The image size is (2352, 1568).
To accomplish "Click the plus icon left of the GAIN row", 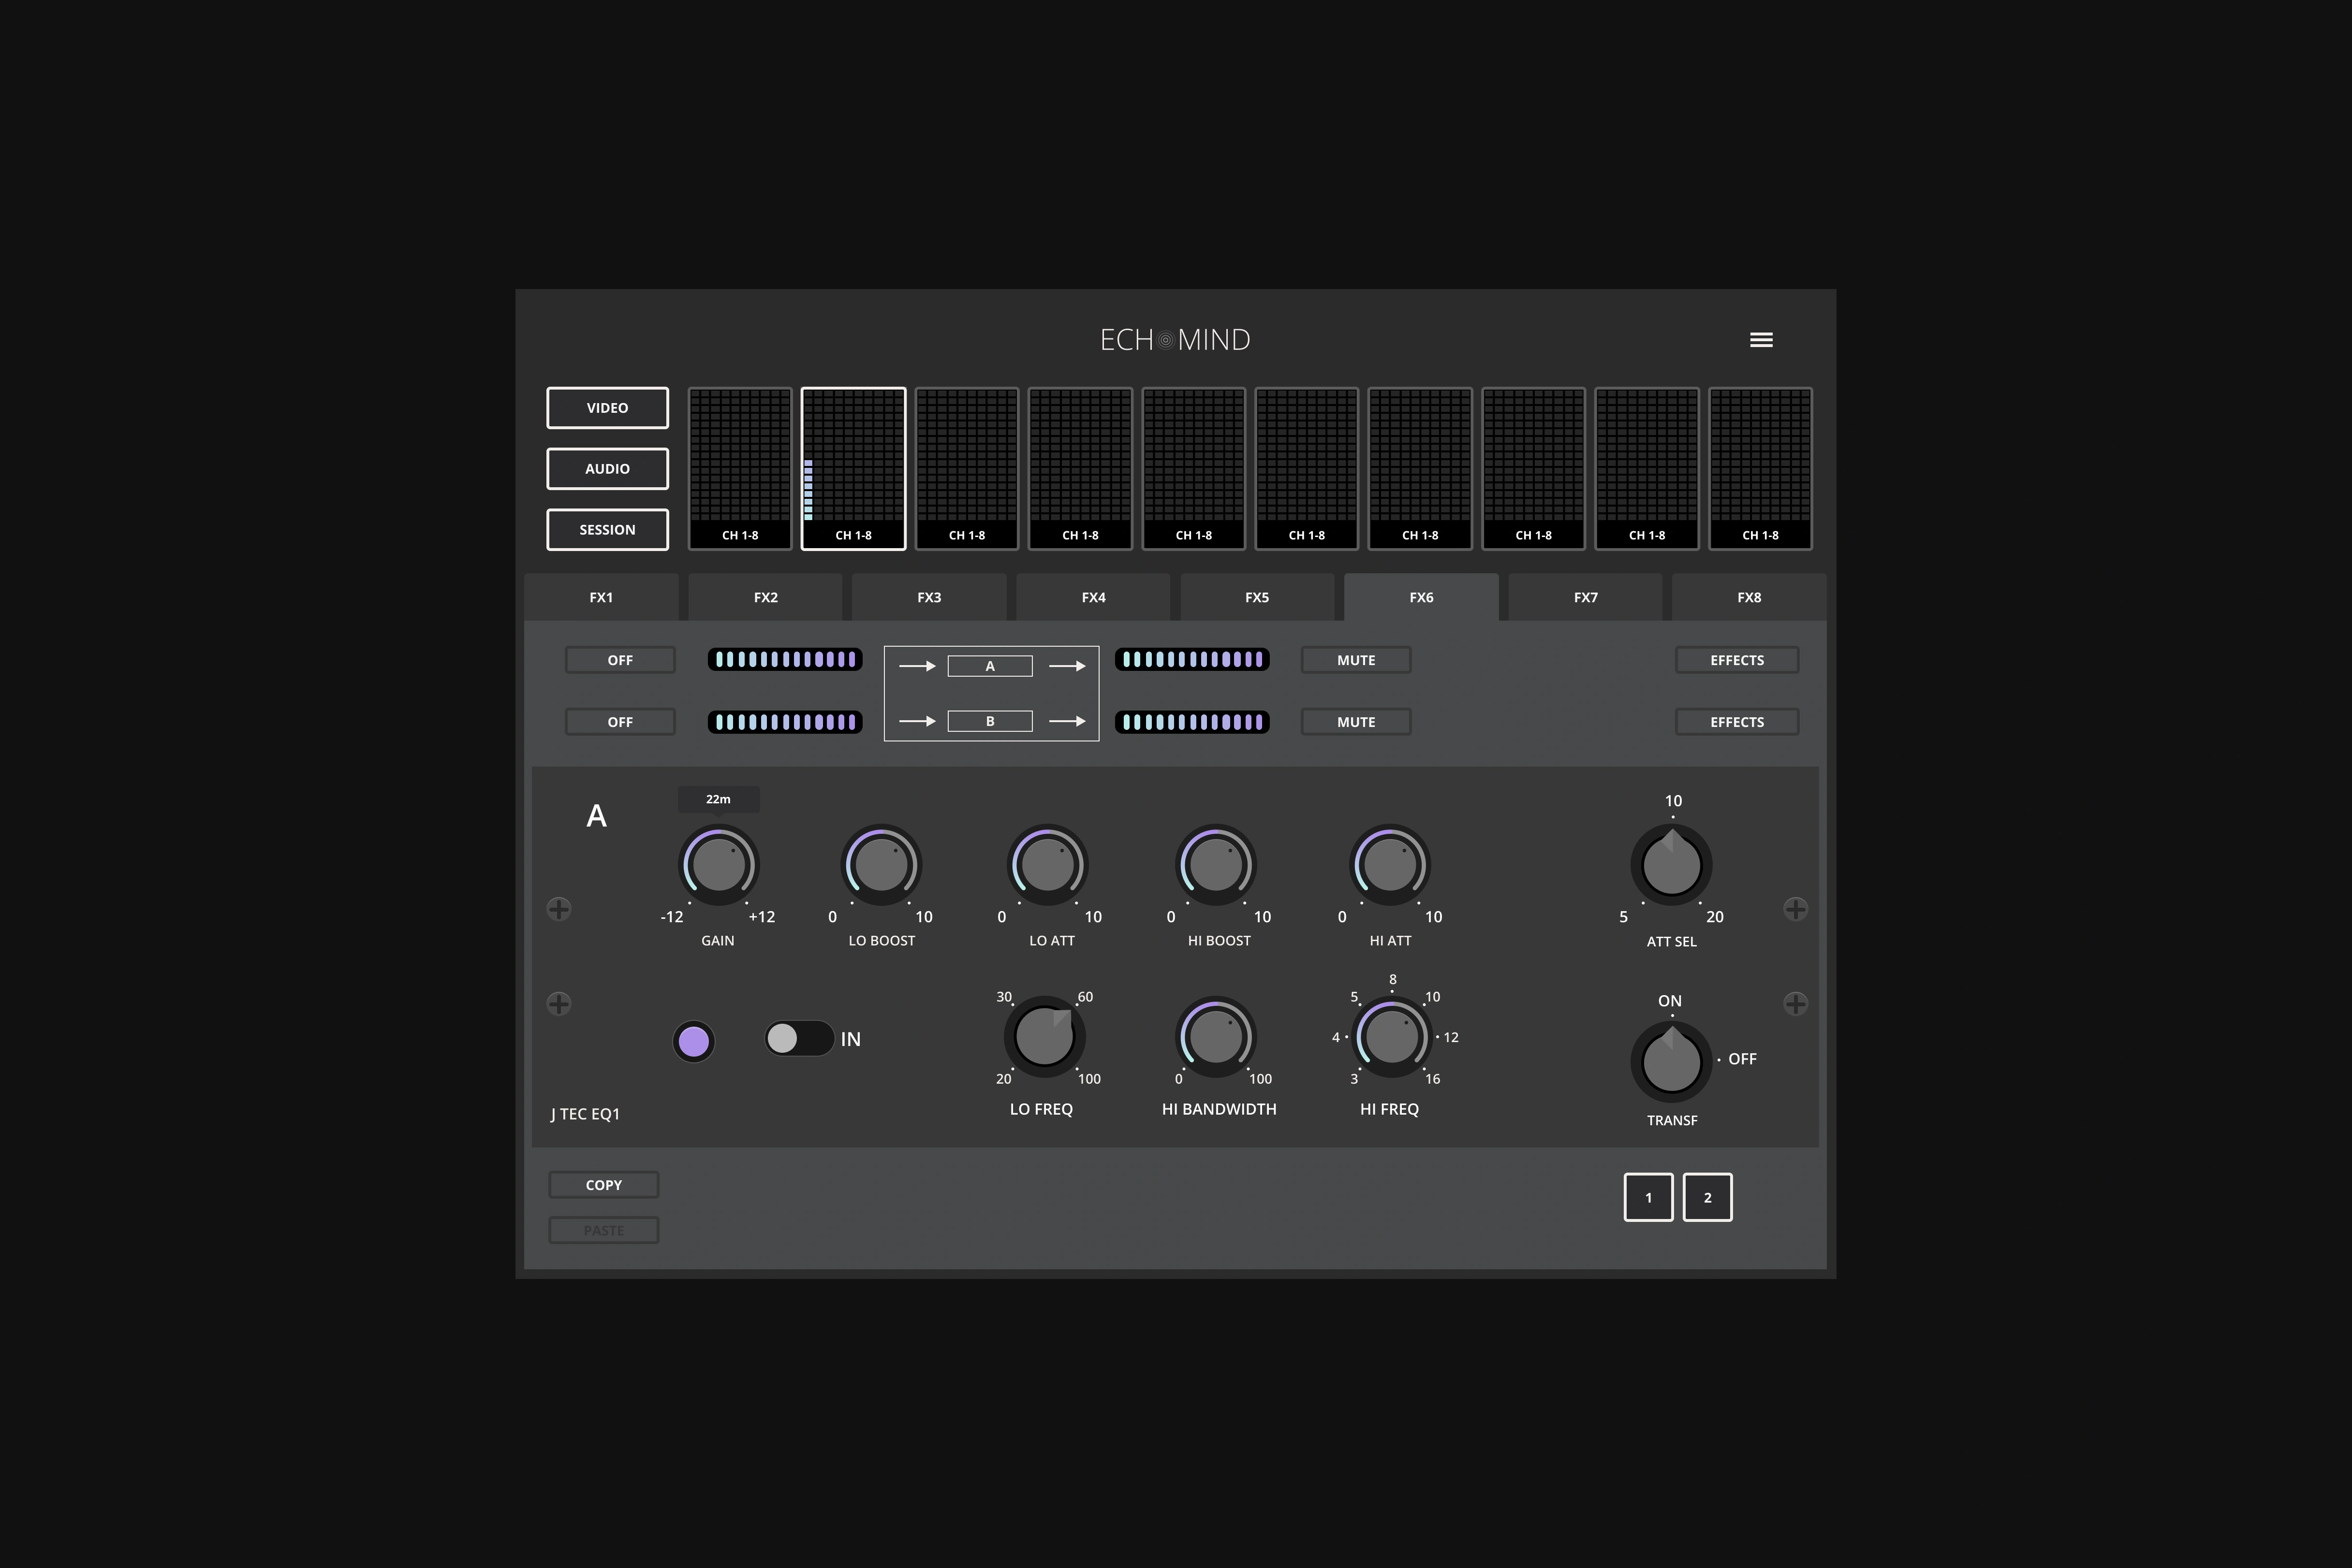I will click(559, 909).
